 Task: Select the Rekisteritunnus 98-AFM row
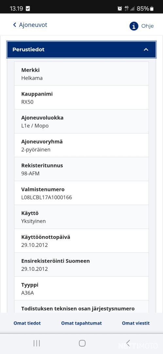pyautogui.click(x=81, y=169)
